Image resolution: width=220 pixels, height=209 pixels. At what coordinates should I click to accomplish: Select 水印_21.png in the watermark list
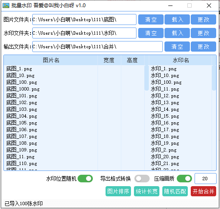point(181,164)
